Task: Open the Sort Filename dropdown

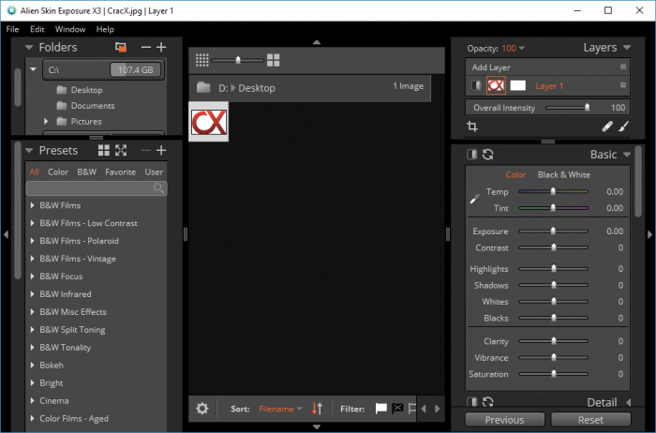Action: tap(300, 409)
